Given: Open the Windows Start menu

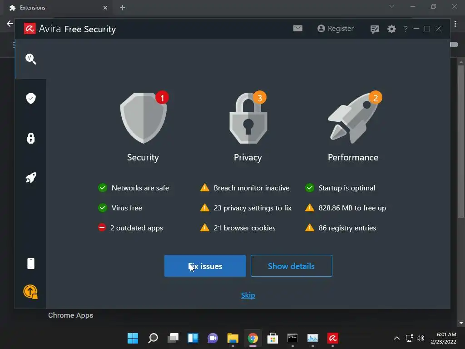Looking at the screenshot, I should coord(133,338).
